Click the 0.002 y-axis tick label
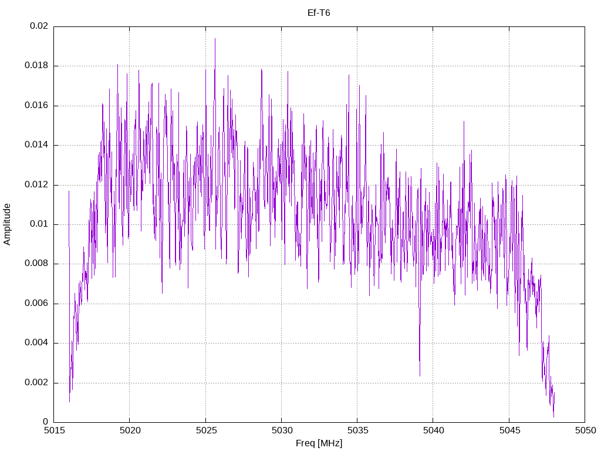The image size is (601, 451). click(36, 383)
